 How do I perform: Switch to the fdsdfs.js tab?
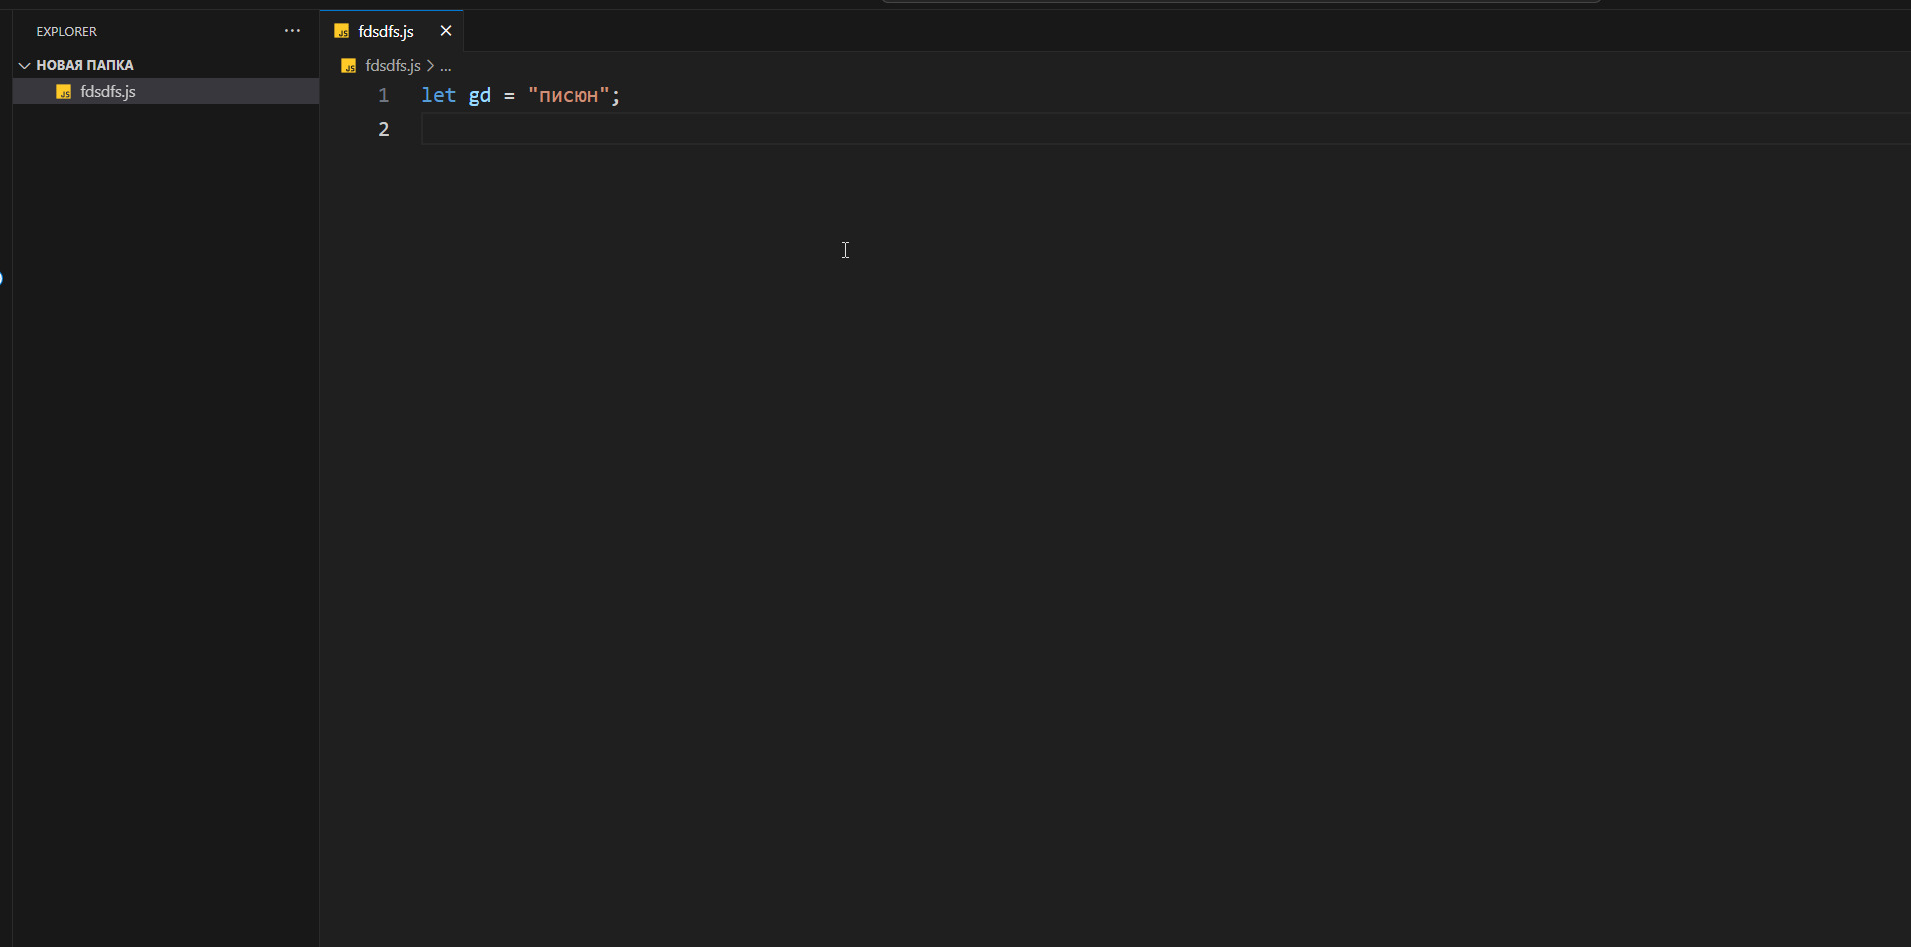pyautogui.click(x=386, y=32)
